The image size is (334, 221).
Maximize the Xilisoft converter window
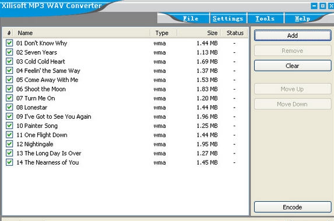click(x=323, y=6)
